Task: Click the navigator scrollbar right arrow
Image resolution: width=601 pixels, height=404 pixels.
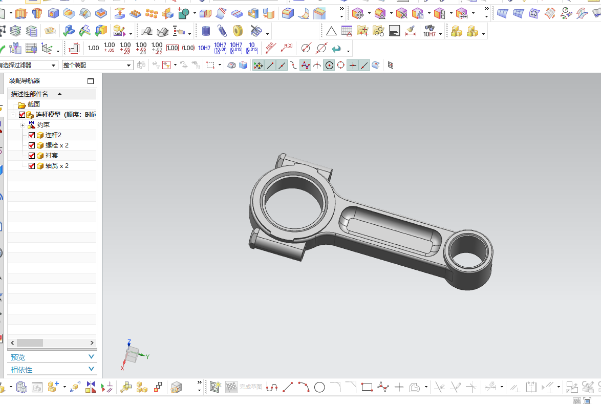Action: [92, 343]
